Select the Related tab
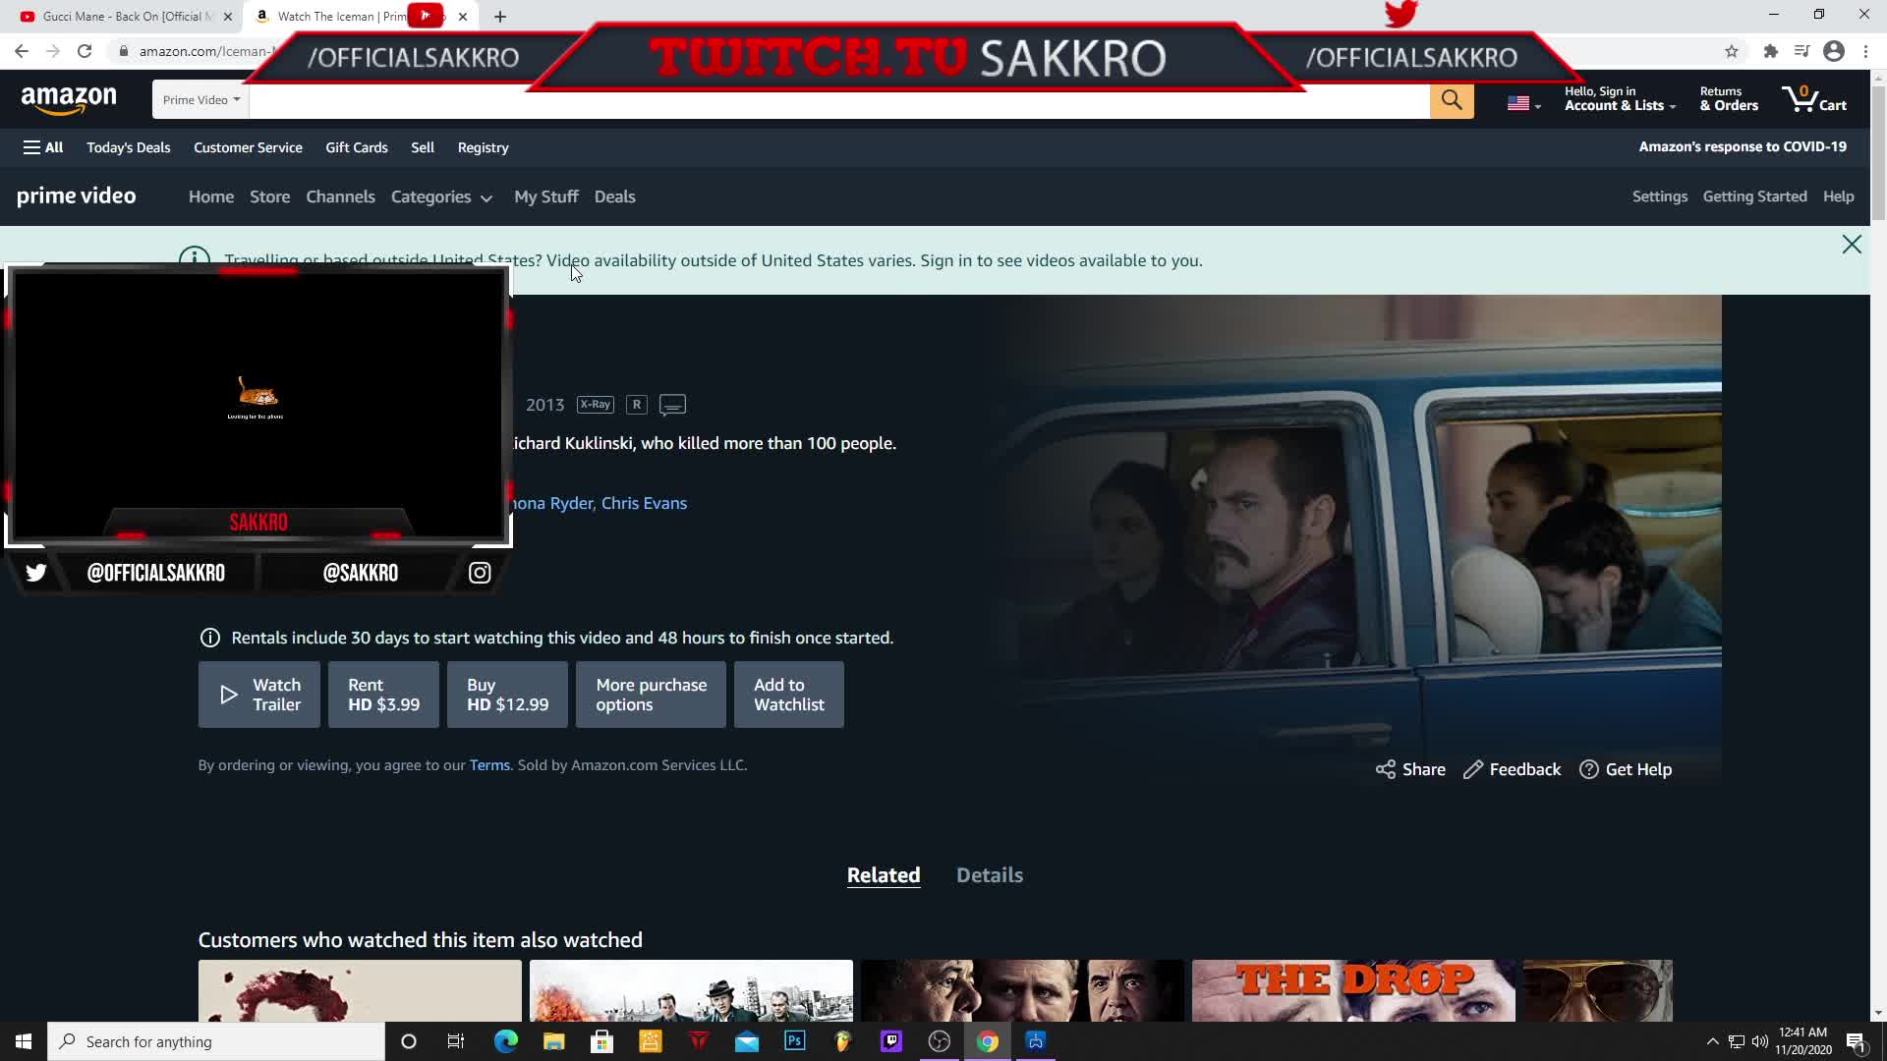This screenshot has width=1887, height=1061. click(x=884, y=875)
